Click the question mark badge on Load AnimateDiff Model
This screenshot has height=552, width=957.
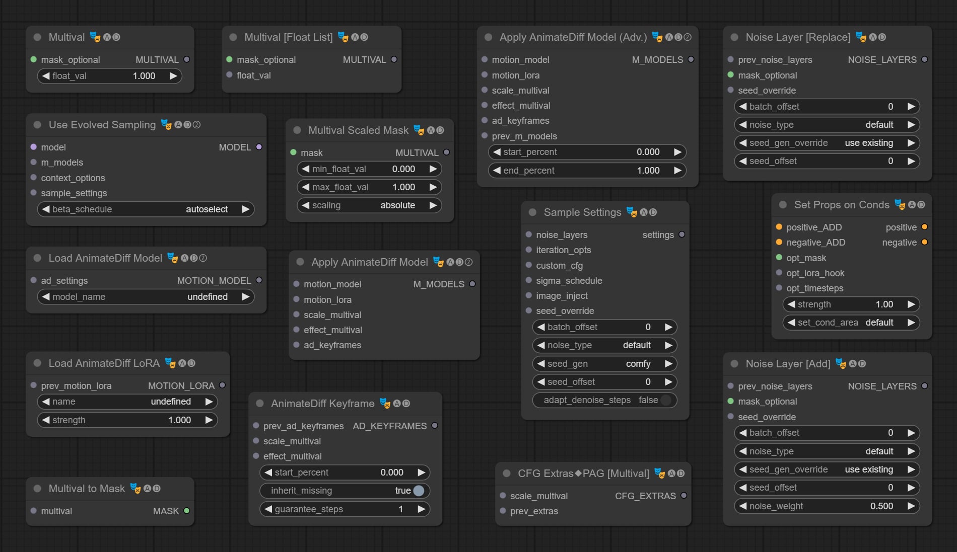pos(203,258)
